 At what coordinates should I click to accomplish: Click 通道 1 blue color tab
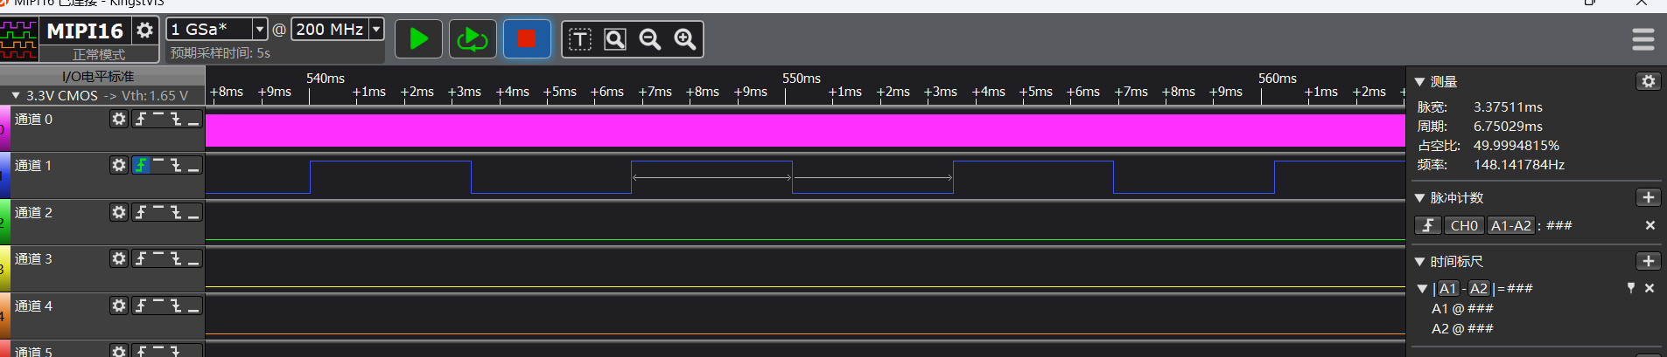tap(4, 175)
